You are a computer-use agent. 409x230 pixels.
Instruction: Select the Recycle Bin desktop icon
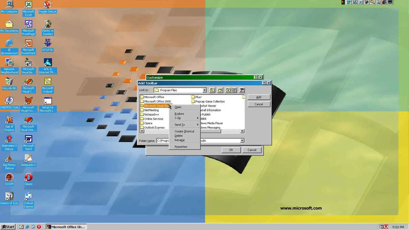pos(9,84)
